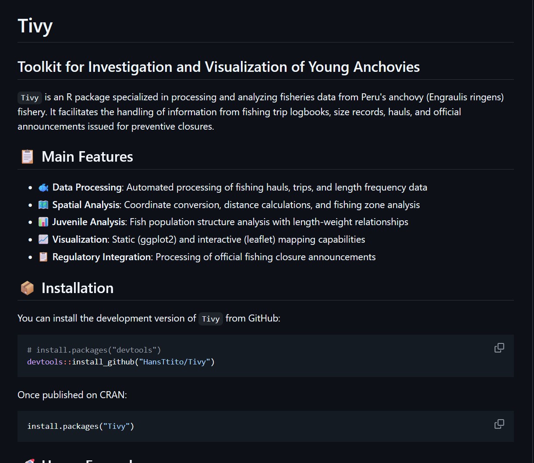Click the "(Engraulis ringens)" species name text
This screenshot has width=534, height=463.
[465, 97]
